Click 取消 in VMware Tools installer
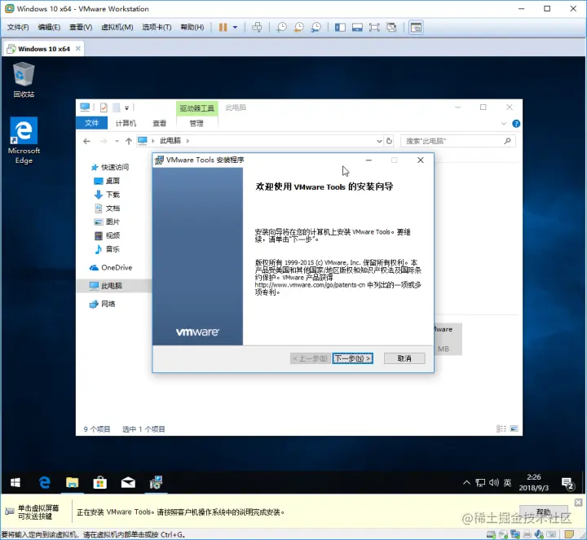The height and width of the screenshot is (540, 587). [404, 358]
